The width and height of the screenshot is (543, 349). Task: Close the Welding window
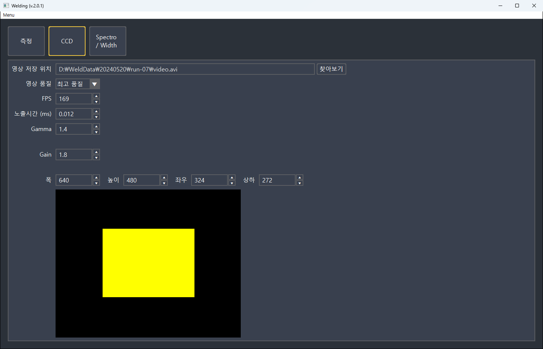click(x=534, y=6)
